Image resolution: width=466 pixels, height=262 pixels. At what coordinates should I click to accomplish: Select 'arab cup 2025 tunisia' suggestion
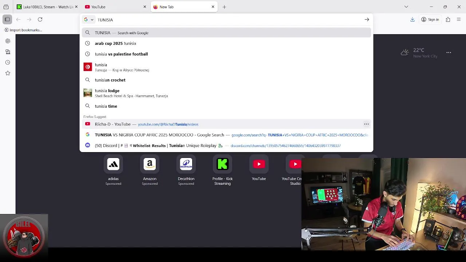tap(226, 43)
